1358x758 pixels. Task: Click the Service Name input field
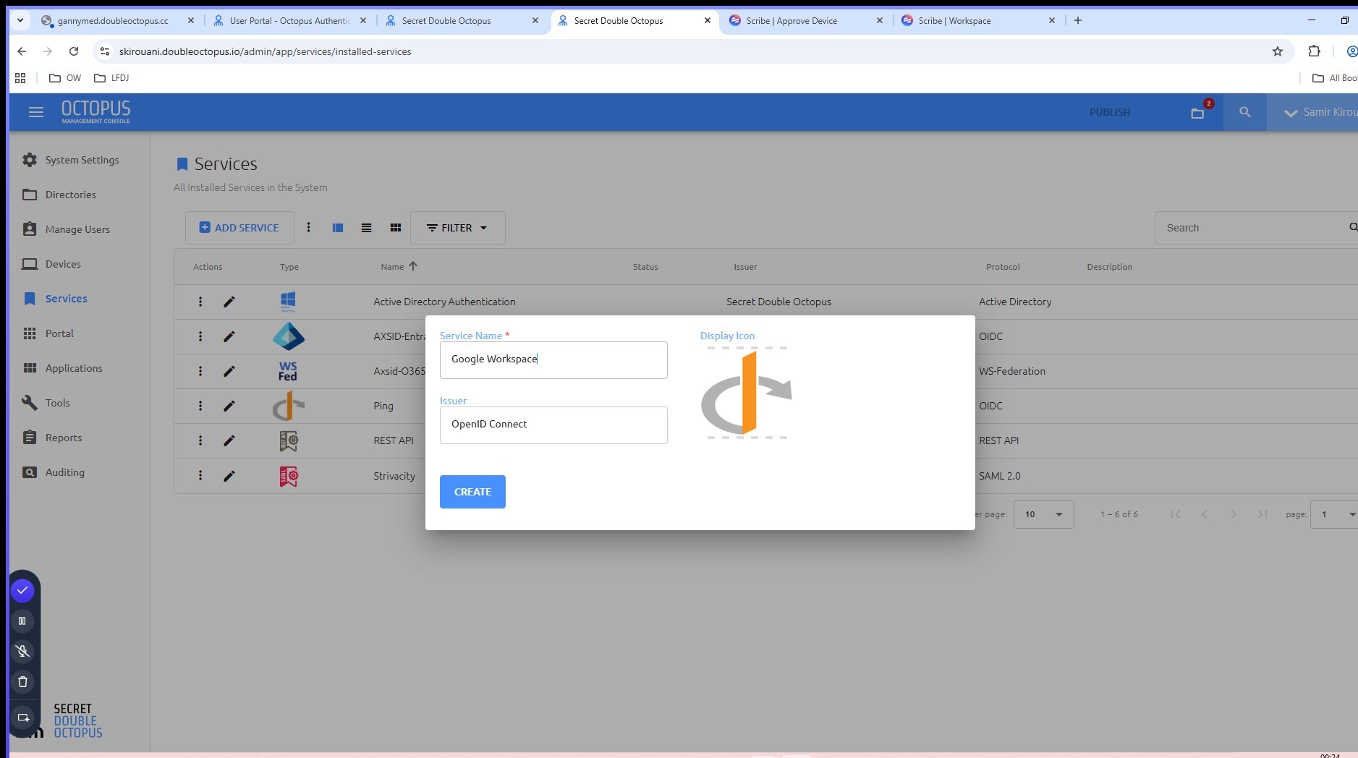(553, 359)
